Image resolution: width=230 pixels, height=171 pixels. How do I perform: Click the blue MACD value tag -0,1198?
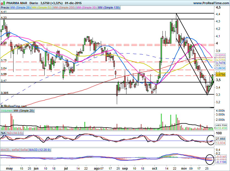[220, 162]
